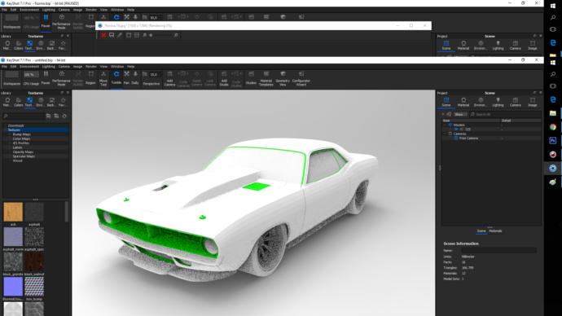Click the Library thumbnails scrollbar
This screenshot has height=316, width=562.
[67, 212]
